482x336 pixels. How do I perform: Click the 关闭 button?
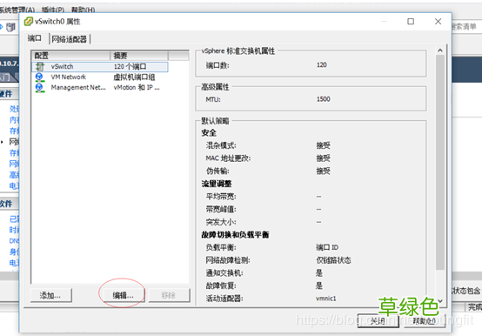click(x=378, y=321)
